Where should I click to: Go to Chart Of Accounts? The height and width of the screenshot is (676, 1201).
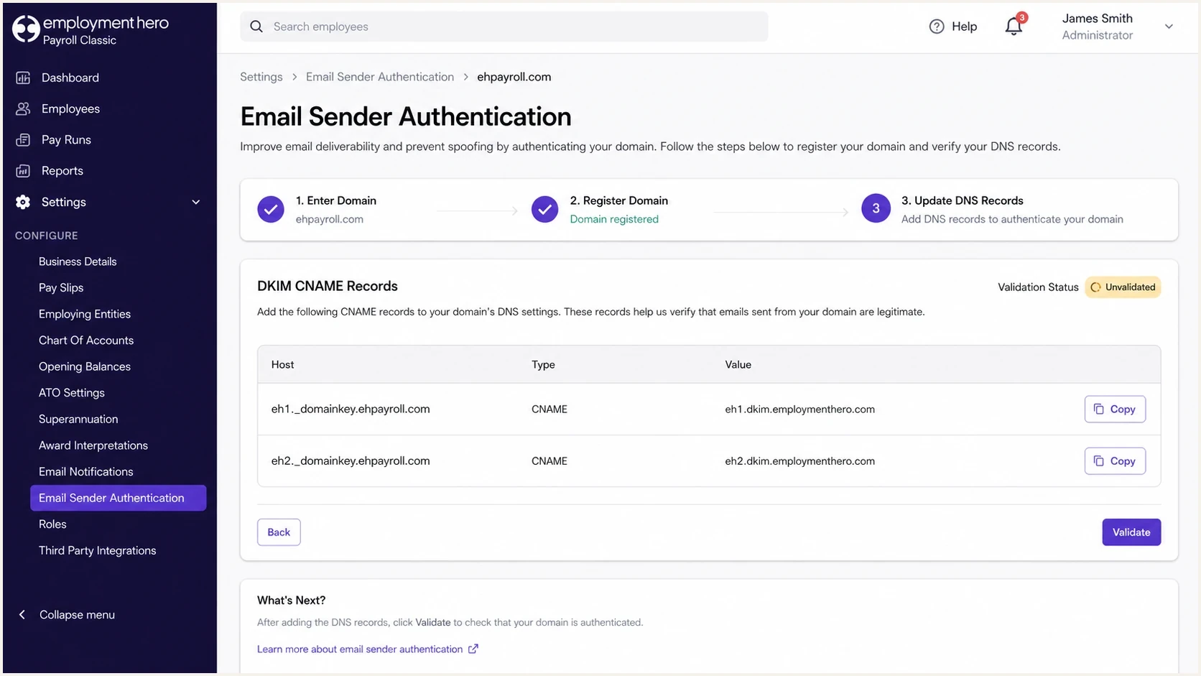pos(86,341)
